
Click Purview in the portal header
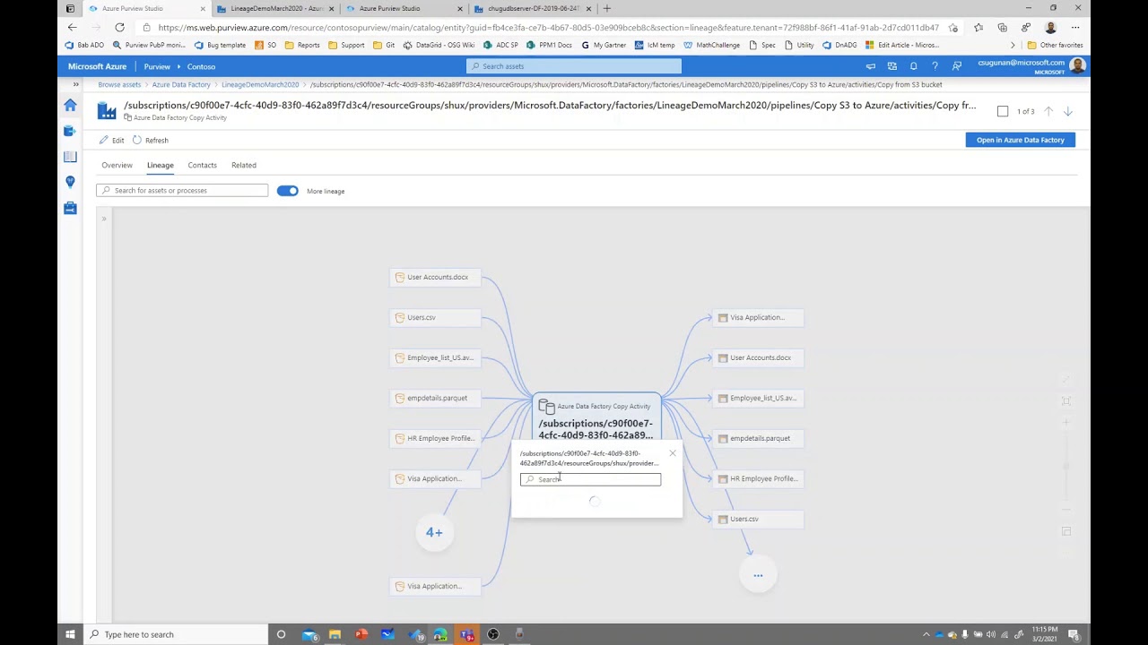(157, 66)
